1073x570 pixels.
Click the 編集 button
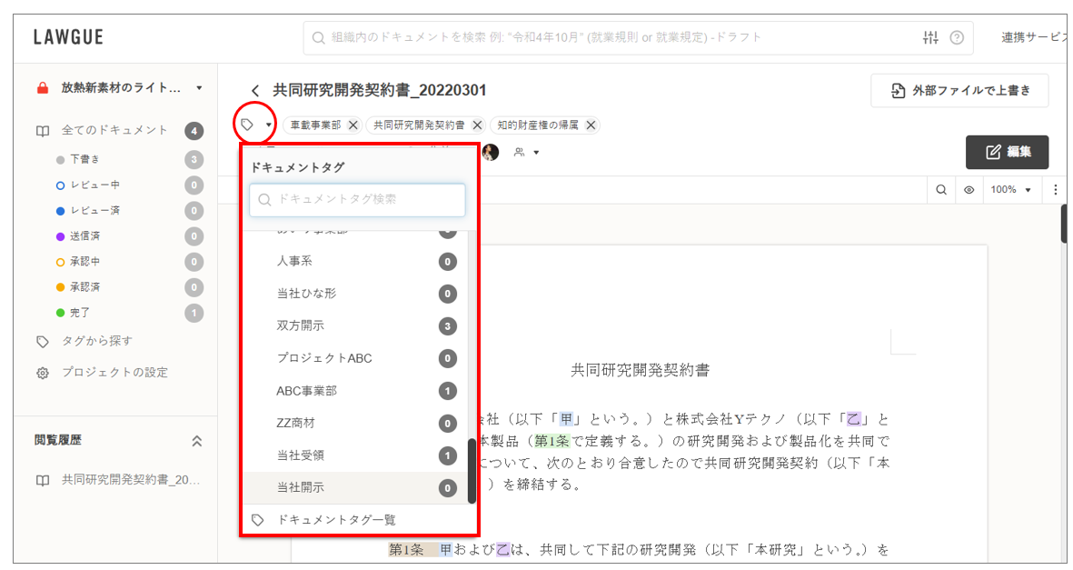click(1007, 152)
